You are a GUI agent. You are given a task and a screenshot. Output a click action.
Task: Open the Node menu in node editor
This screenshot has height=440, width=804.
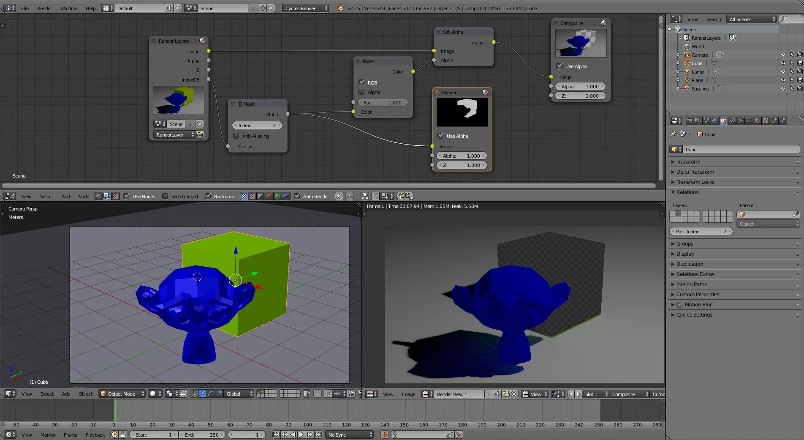(x=84, y=196)
